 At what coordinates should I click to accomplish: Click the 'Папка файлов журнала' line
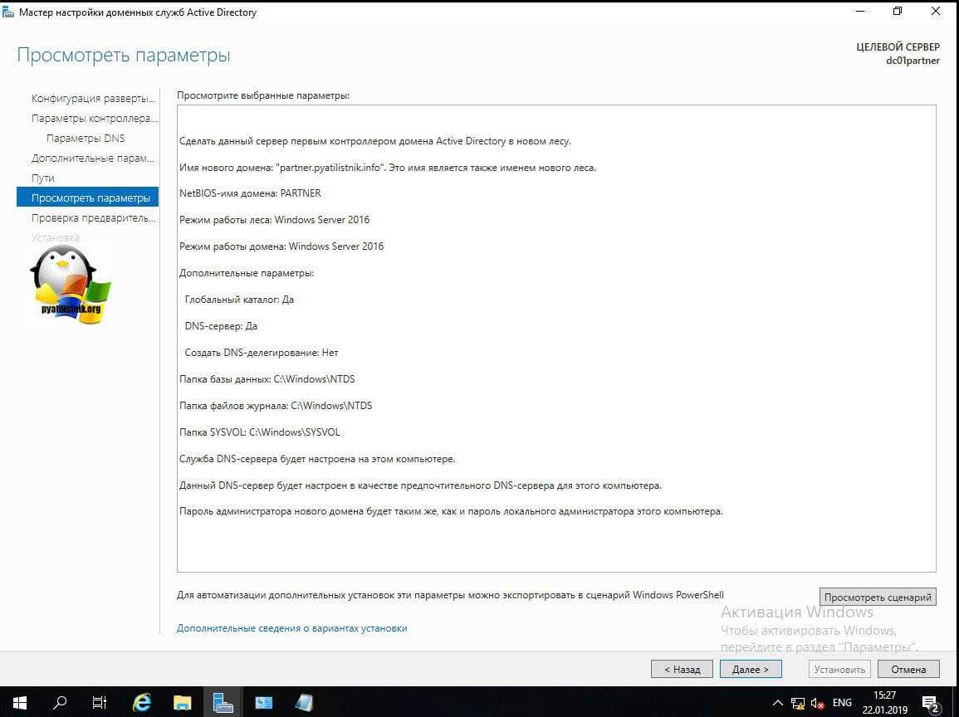pyautogui.click(x=275, y=405)
